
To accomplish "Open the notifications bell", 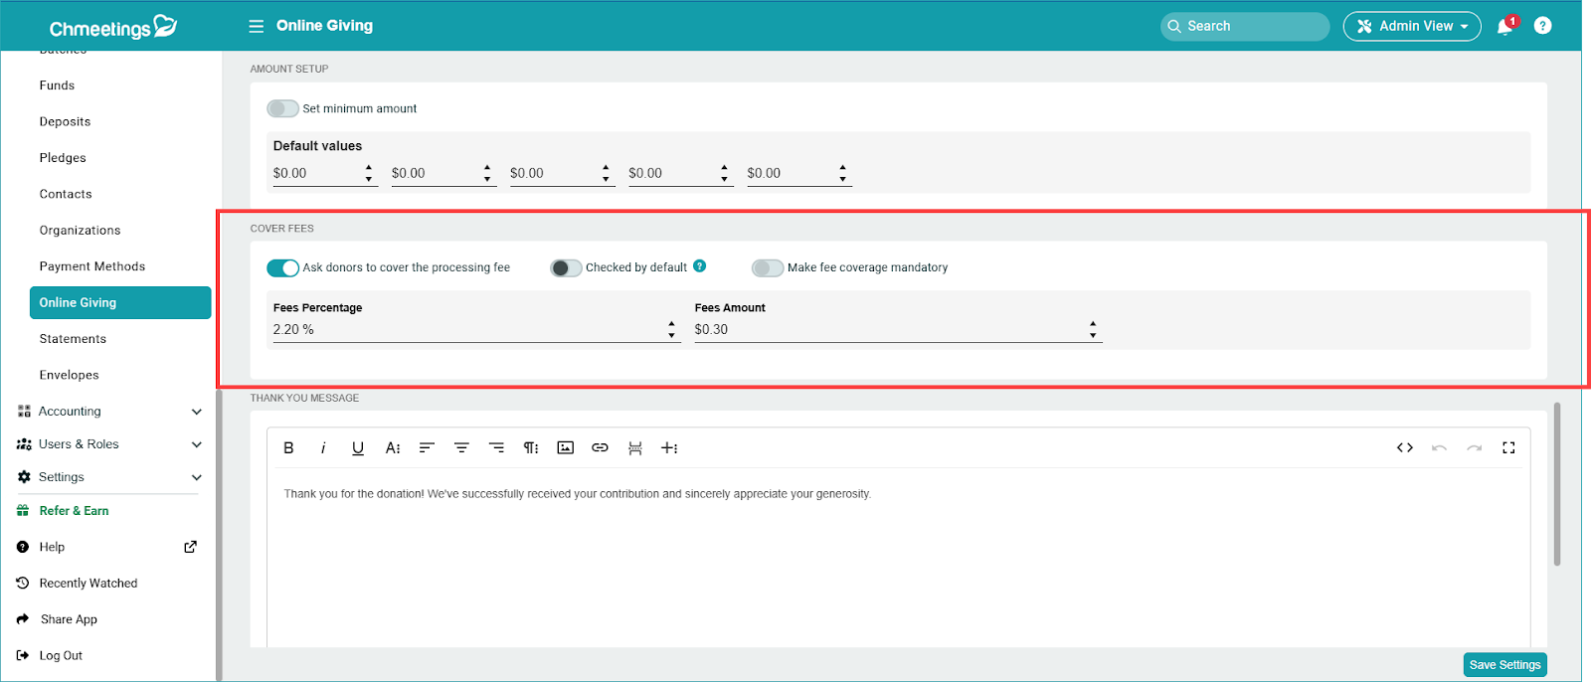I will pos(1504,27).
